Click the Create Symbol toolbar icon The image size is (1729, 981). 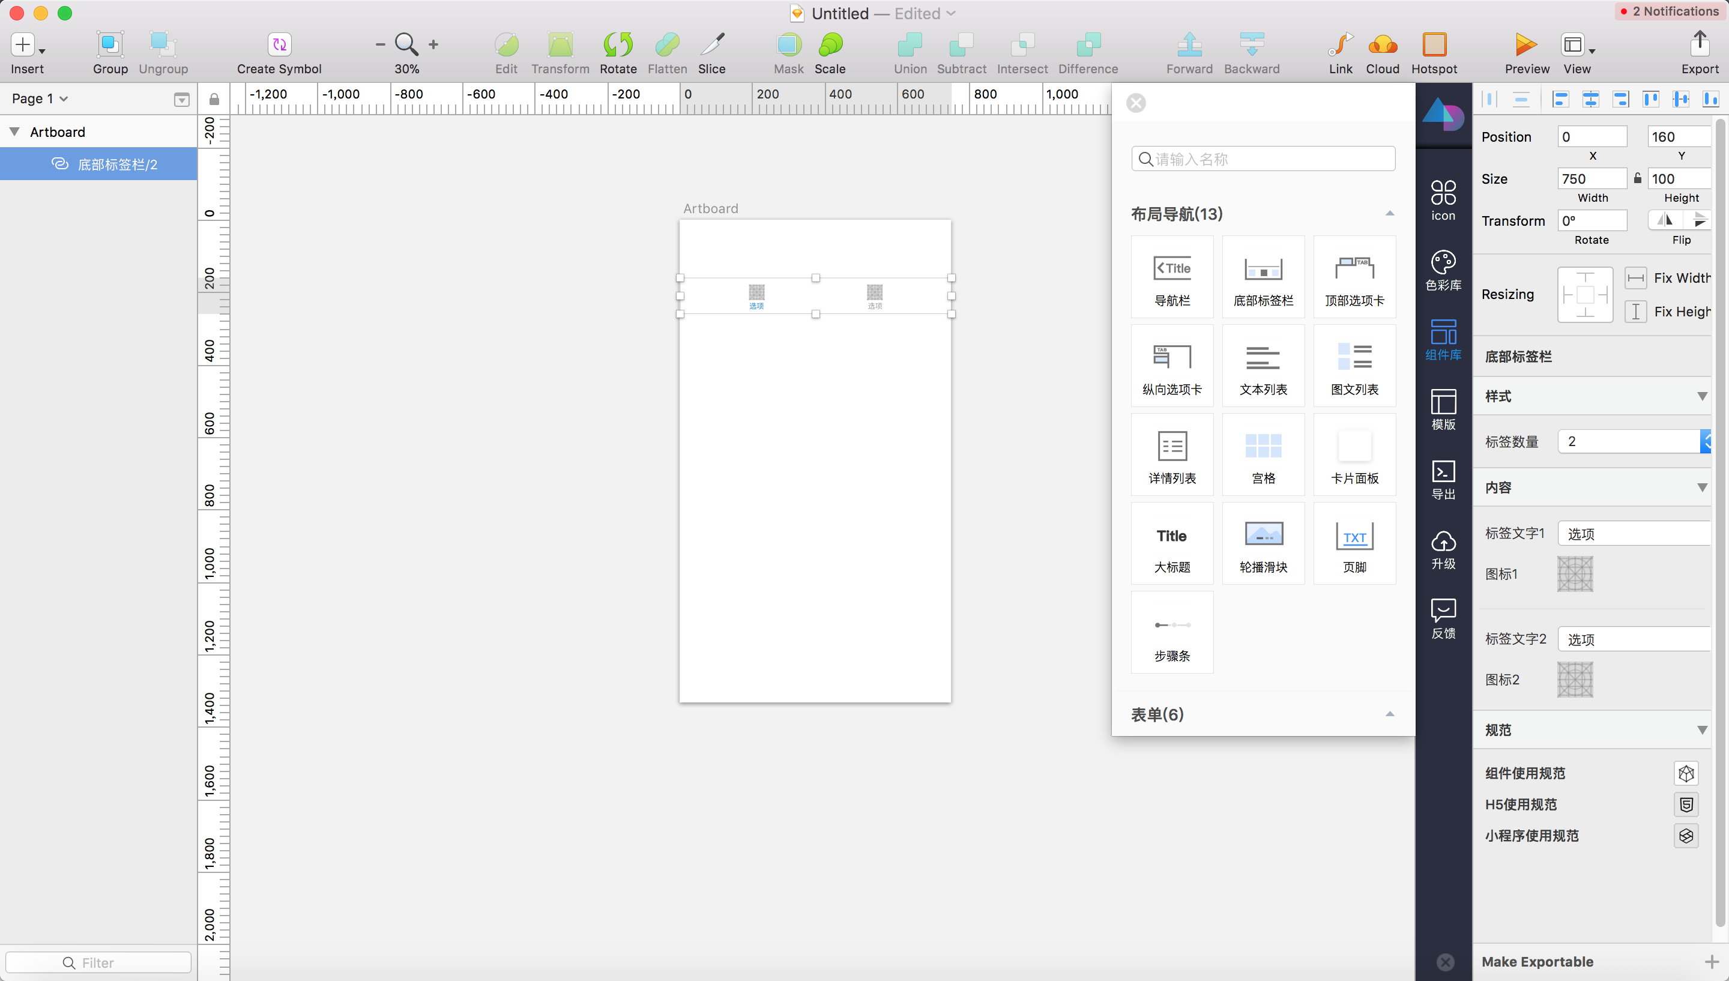click(279, 45)
